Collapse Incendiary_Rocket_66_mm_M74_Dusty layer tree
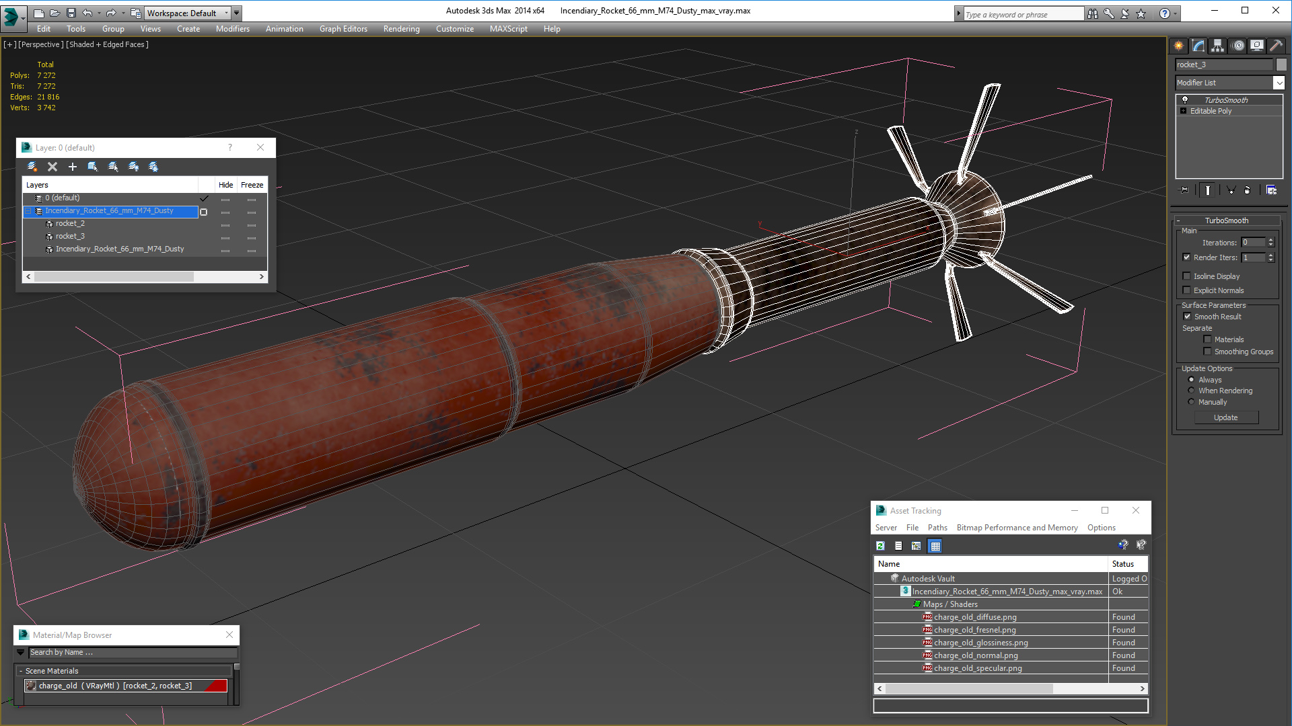Image resolution: width=1292 pixels, height=726 pixels. point(28,211)
